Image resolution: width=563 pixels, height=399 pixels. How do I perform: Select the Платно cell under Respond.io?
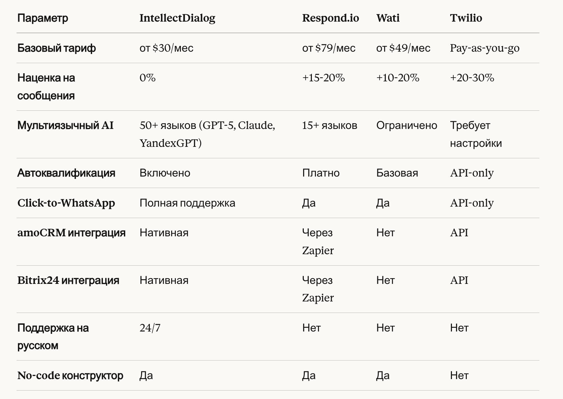[321, 173]
